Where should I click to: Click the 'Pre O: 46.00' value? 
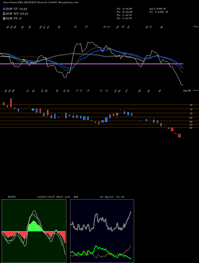(125, 9)
